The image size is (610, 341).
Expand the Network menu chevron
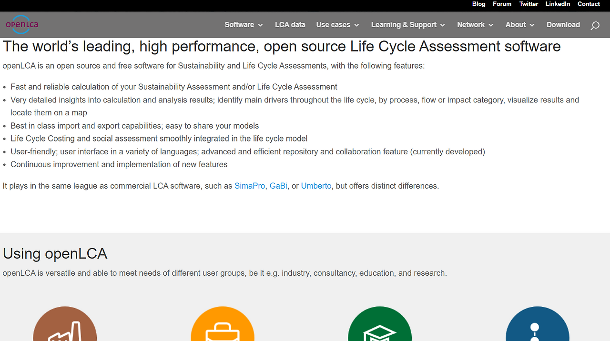tap(491, 25)
